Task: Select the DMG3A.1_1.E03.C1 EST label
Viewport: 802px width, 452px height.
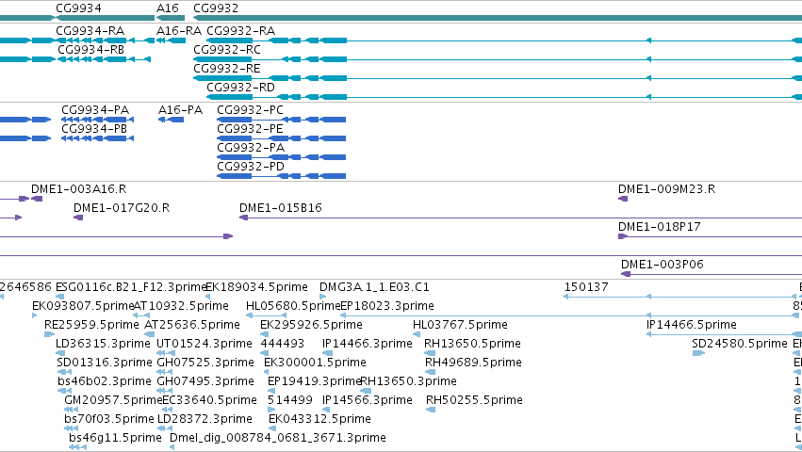Action: click(374, 287)
